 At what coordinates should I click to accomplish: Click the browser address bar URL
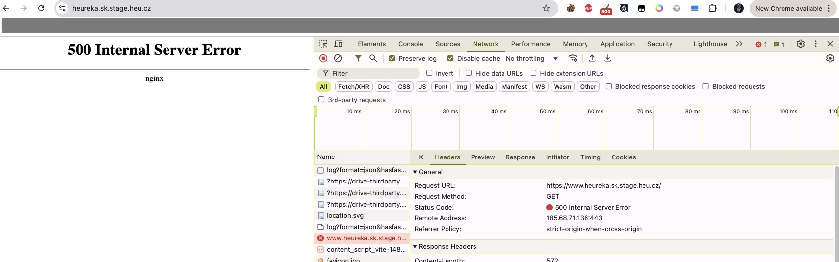(112, 8)
